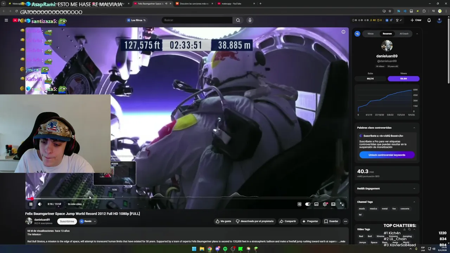Bookmark this page with star icon
This screenshot has width=450, height=253.
[x=390, y=11]
